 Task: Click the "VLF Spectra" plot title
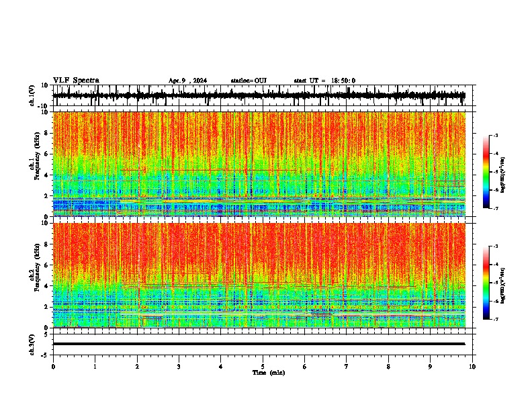pyautogui.click(x=76, y=81)
